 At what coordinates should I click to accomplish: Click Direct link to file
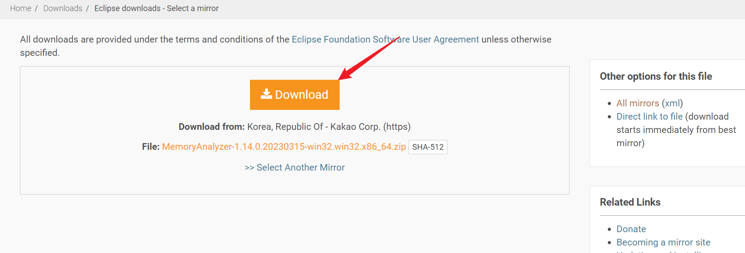(649, 117)
